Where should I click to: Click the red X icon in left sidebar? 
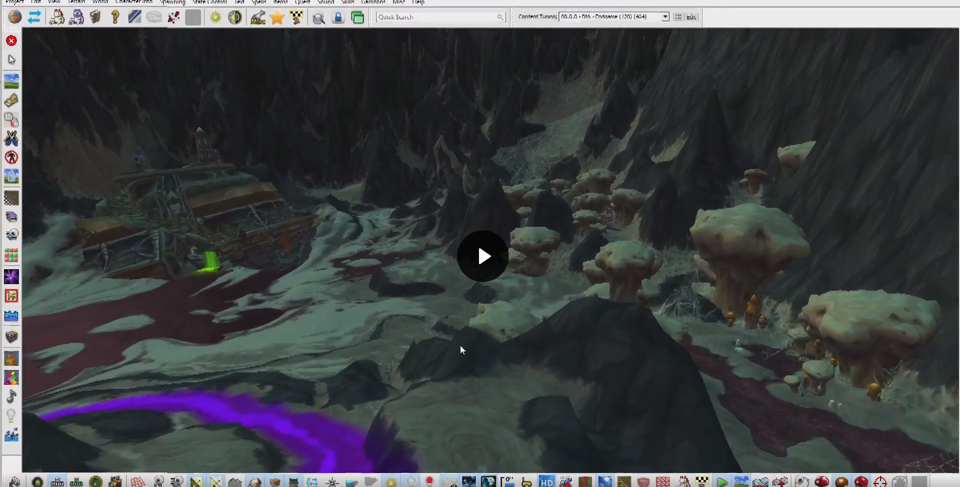tap(11, 40)
